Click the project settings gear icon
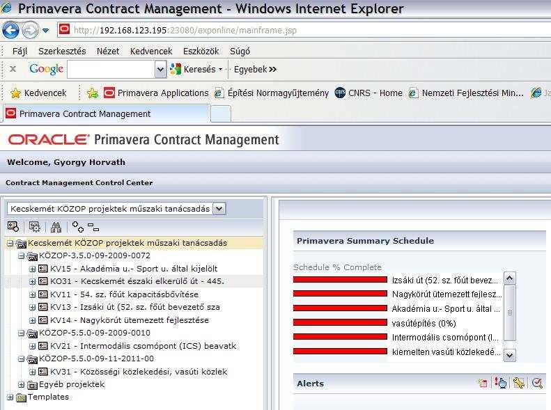The image size is (551, 410). [34, 227]
